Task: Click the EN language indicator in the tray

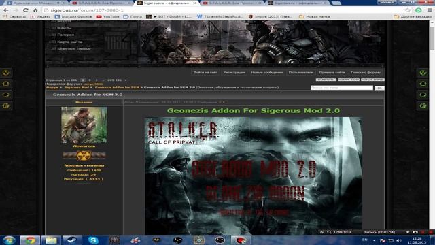Action: [x=365, y=240]
